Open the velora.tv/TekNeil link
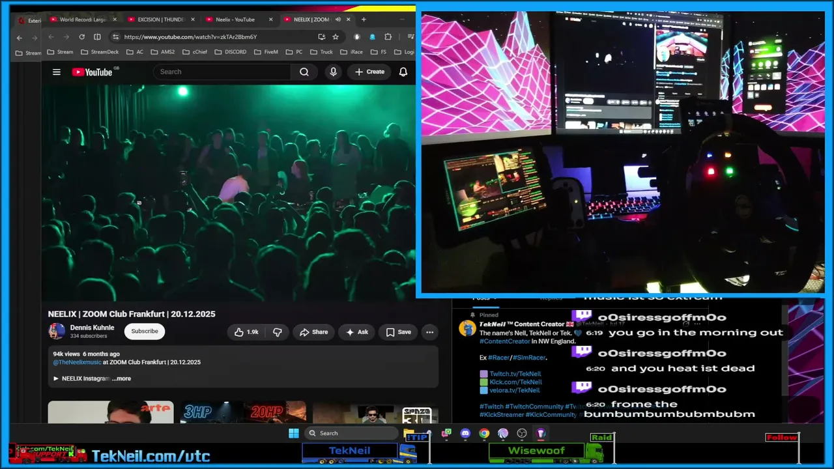834x469 pixels. 515,390
